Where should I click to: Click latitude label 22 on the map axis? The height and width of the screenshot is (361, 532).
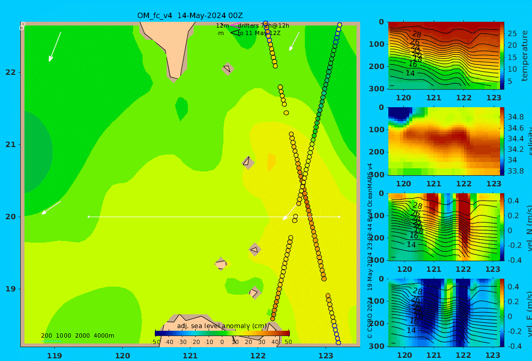click(11, 72)
